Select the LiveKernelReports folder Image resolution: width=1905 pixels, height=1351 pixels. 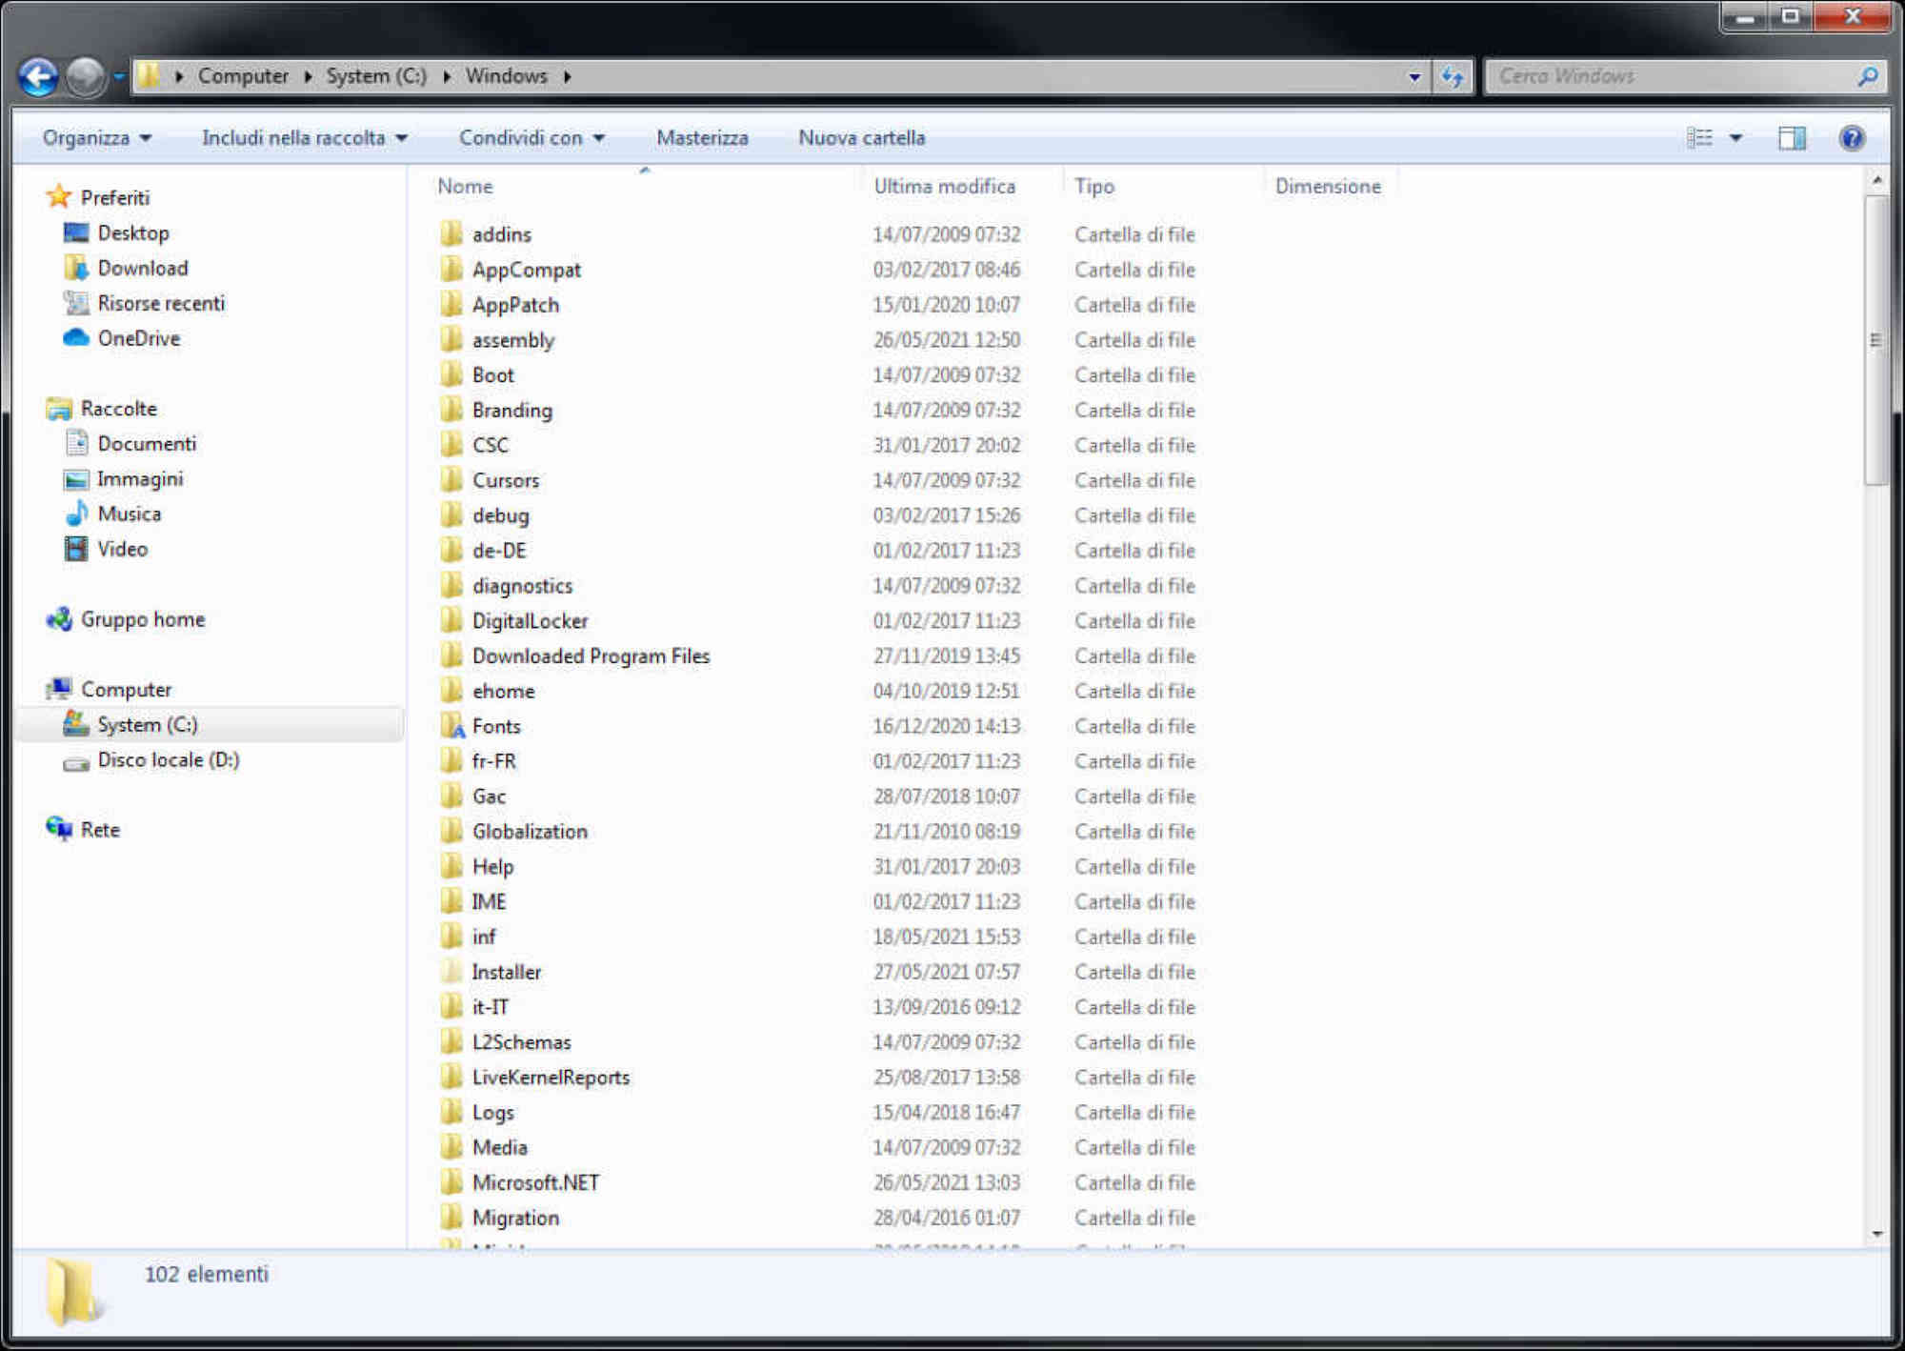coord(551,1078)
